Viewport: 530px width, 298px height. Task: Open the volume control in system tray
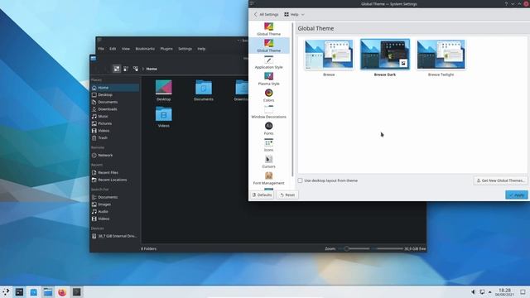[473, 292]
